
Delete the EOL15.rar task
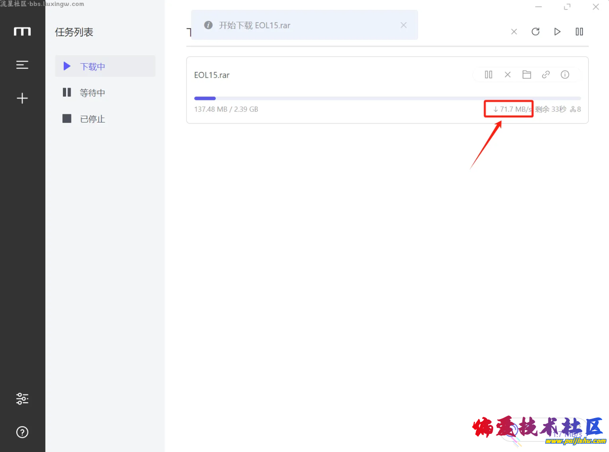pyautogui.click(x=508, y=75)
